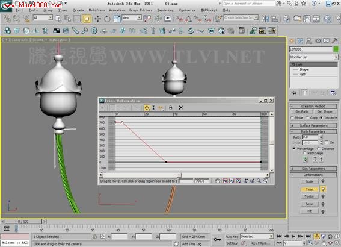Viewport: 341px width, 247px height.
Task: Select the Distance radio button
Action: pyautogui.click(x=319, y=149)
